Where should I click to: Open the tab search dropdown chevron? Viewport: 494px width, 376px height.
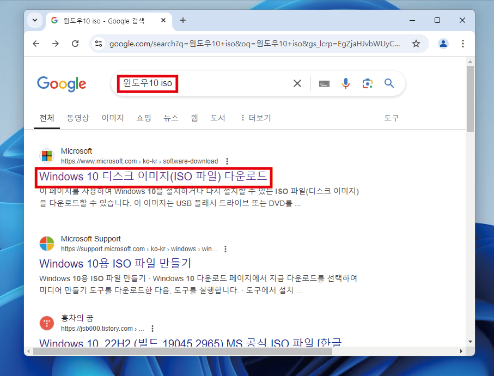[x=35, y=20]
